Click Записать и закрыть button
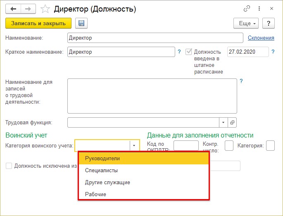 38,23
